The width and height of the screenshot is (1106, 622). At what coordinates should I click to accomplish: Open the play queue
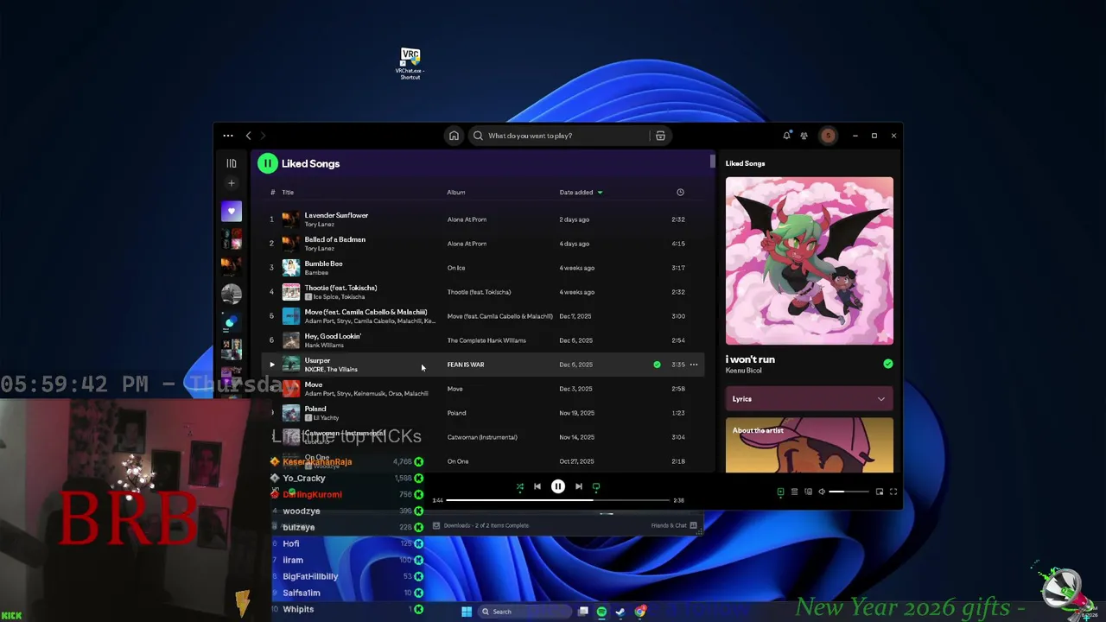pos(794,492)
